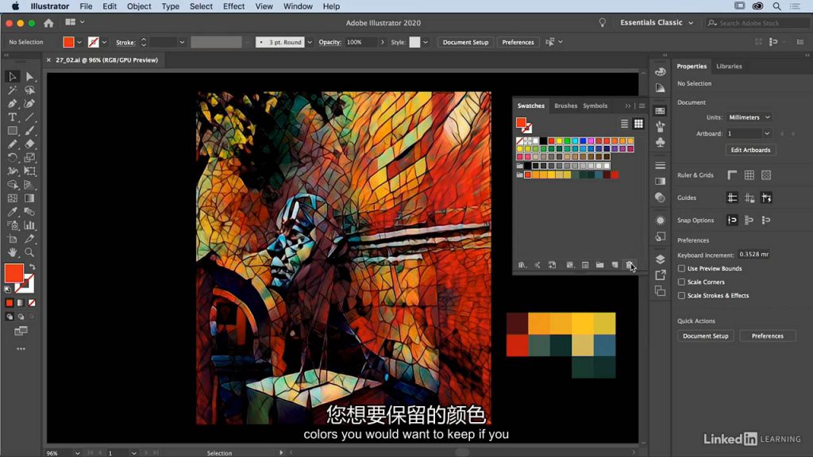
Task: Set fill mode to None in toolbar
Action: click(x=32, y=302)
